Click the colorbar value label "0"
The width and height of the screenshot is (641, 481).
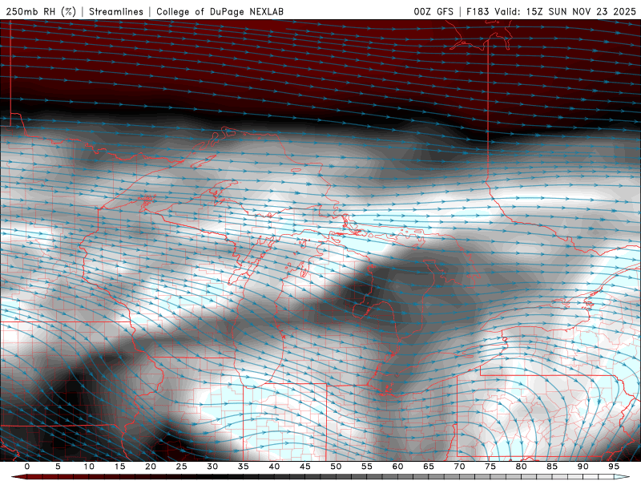(x=27, y=467)
